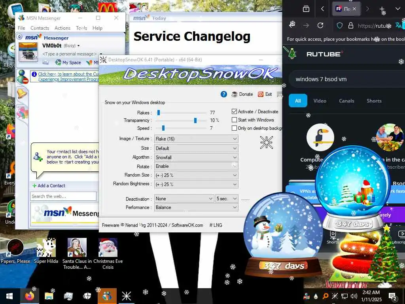Open the Rotate dropdown showing Enable
The width and height of the screenshot is (405, 304).
196,166
